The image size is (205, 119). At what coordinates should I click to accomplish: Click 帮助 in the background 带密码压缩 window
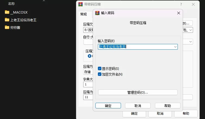(x=186, y=114)
